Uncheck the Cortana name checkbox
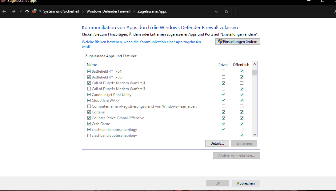This screenshot has width=336, height=191. coord(89,112)
